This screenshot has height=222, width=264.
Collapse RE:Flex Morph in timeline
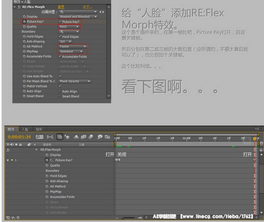coord(36,150)
